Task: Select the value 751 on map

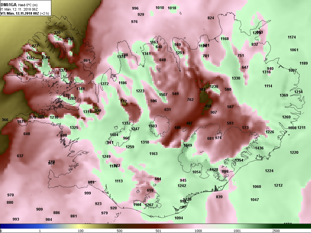Action: 240,56
